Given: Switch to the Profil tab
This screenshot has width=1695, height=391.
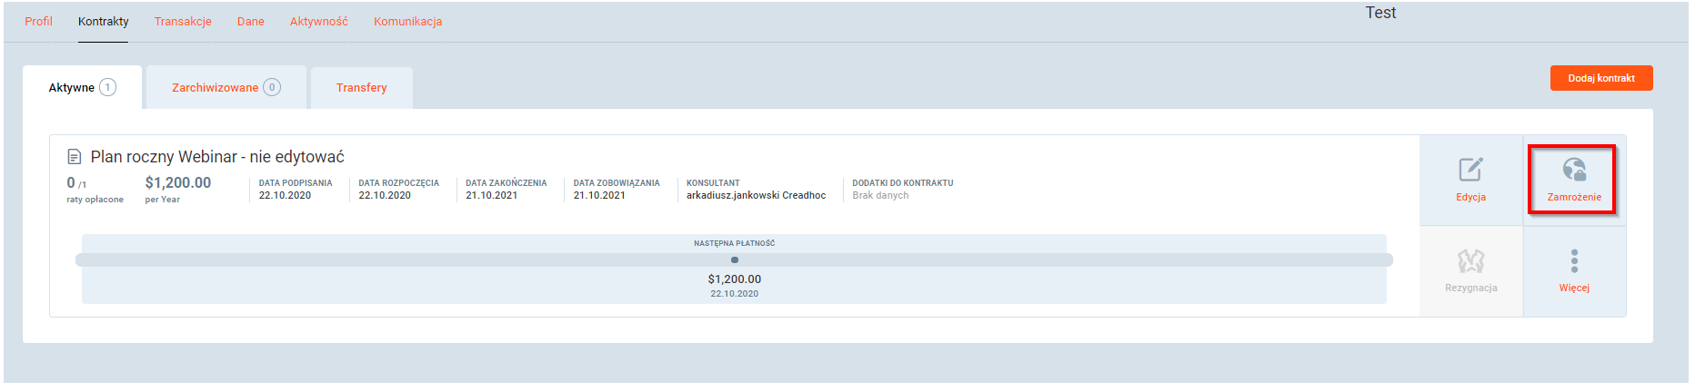Looking at the screenshot, I should 38,21.
